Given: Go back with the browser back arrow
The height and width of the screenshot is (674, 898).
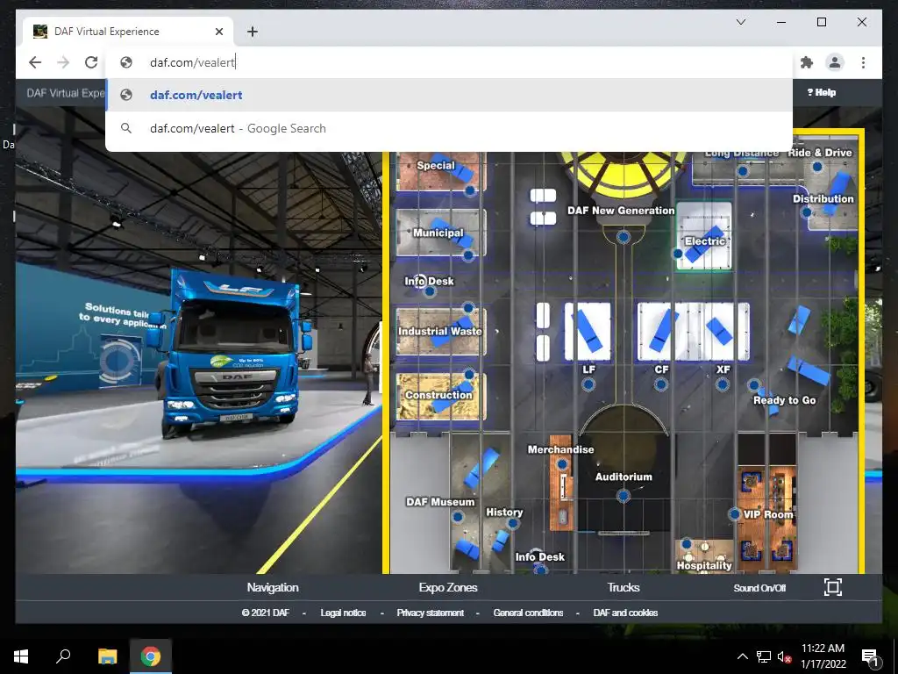Looking at the screenshot, I should (35, 62).
